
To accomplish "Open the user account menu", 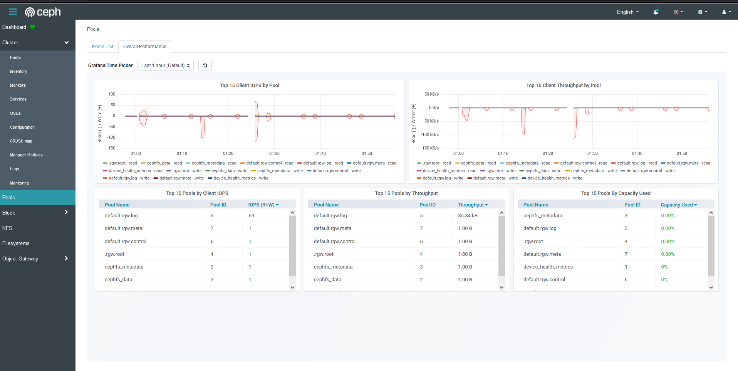I will 726,12.
